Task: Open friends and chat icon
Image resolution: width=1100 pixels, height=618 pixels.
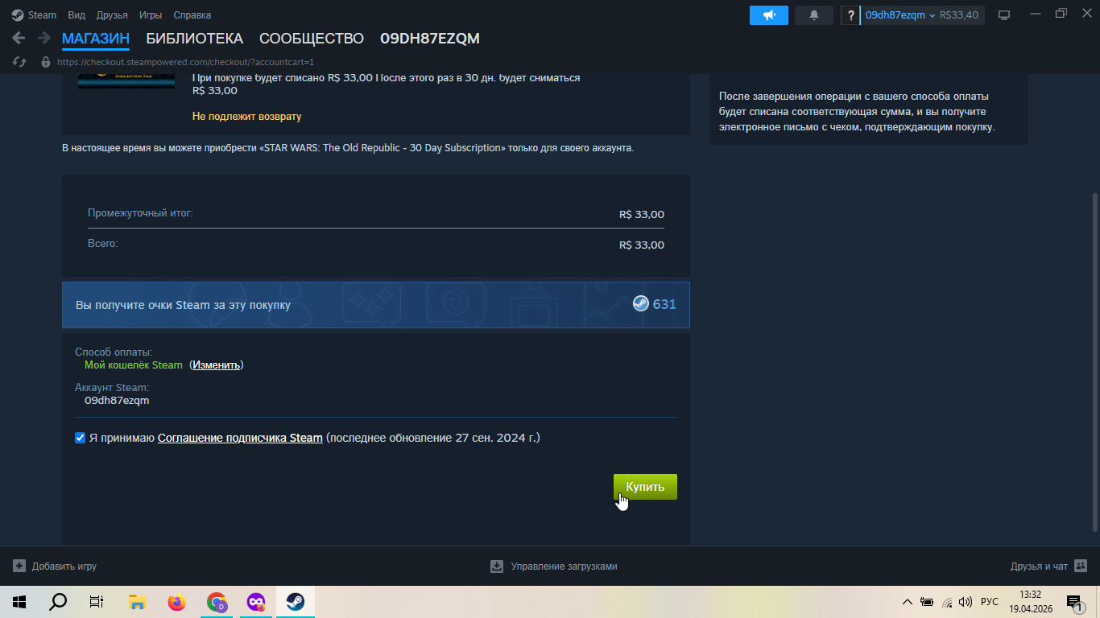Action: (x=1081, y=566)
